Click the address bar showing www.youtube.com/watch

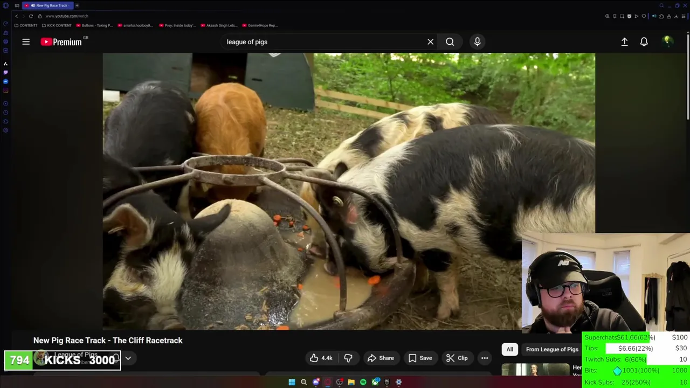coord(67,16)
